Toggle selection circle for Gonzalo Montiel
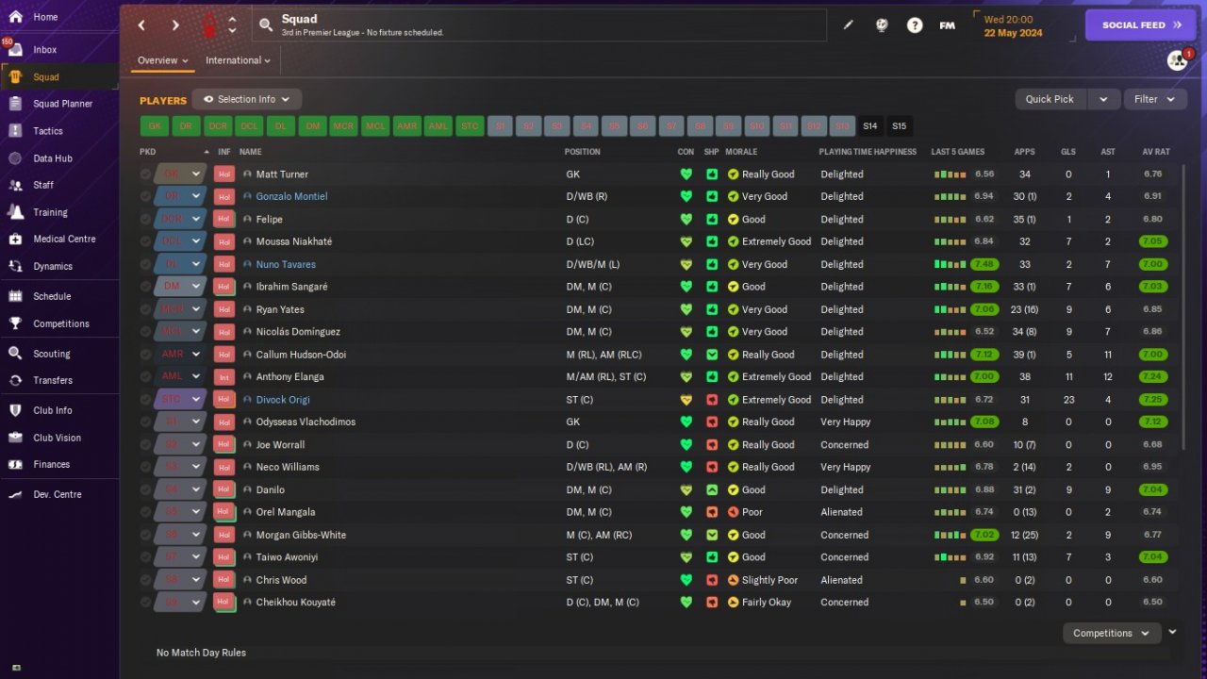The height and width of the screenshot is (679, 1207). [x=145, y=197]
